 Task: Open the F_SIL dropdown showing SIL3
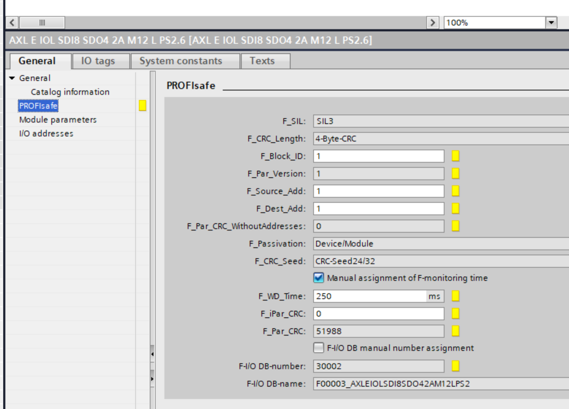coord(441,121)
